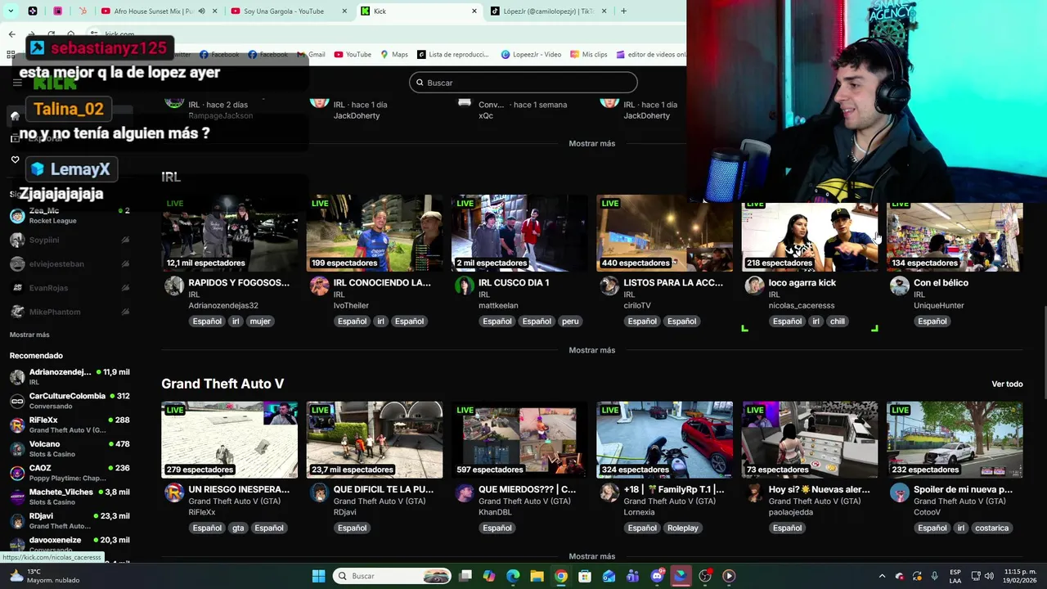Open the IRL CONOCIENDO LA stream thumbnail
The image size is (1047, 589).
click(x=375, y=233)
